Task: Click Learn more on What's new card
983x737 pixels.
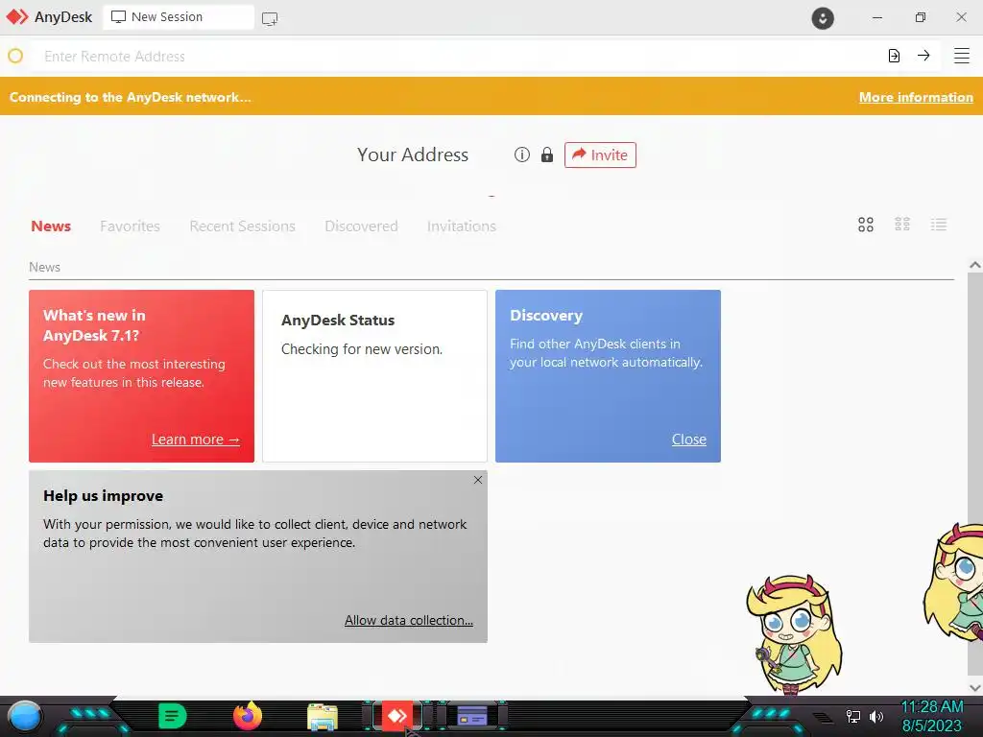Action: point(196,440)
